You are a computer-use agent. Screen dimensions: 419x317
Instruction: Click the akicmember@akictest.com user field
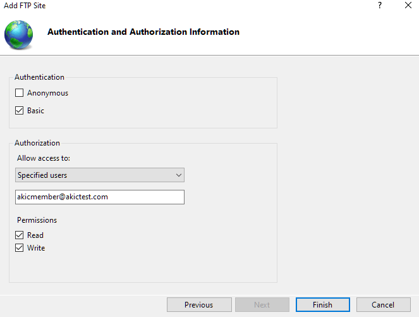pos(100,197)
